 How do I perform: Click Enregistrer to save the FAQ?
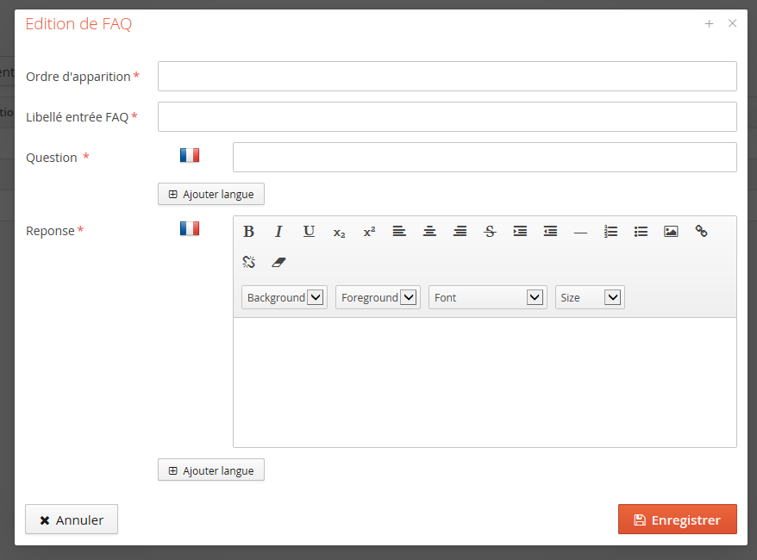click(x=677, y=520)
